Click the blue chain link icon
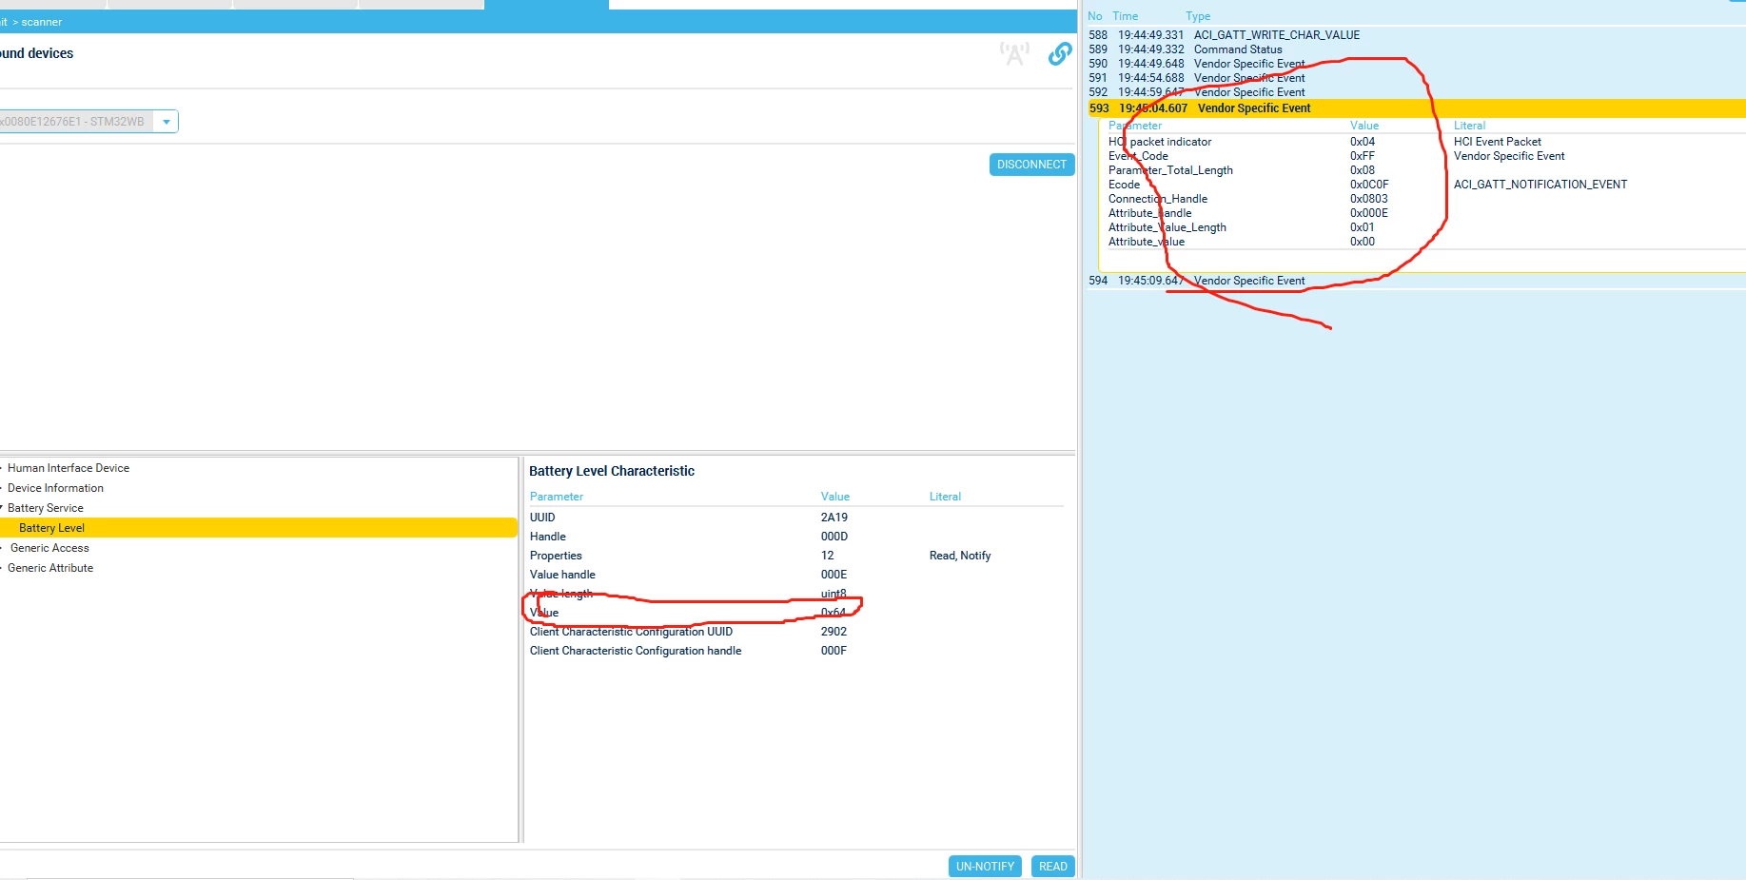The width and height of the screenshot is (1746, 880). tap(1060, 54)
